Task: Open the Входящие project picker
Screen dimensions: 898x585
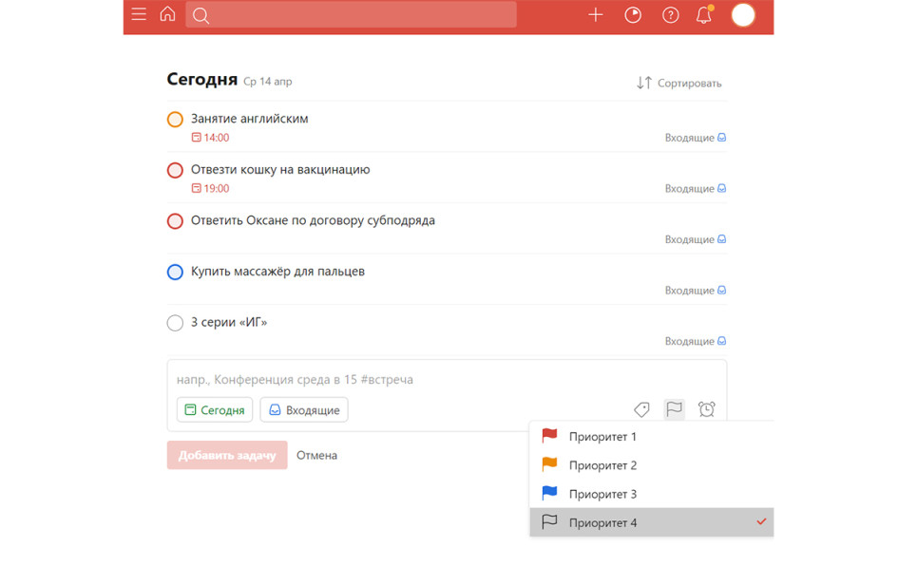Action: [x=304, y=410]
